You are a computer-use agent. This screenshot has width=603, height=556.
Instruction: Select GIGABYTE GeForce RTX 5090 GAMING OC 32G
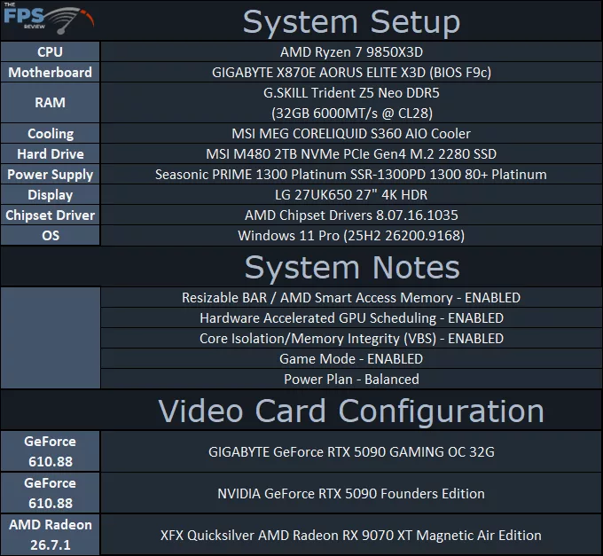pyautogui.click(x=351, y=451)
